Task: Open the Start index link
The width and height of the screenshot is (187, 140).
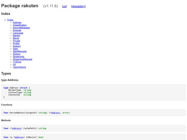Action: tap(15, 49)
